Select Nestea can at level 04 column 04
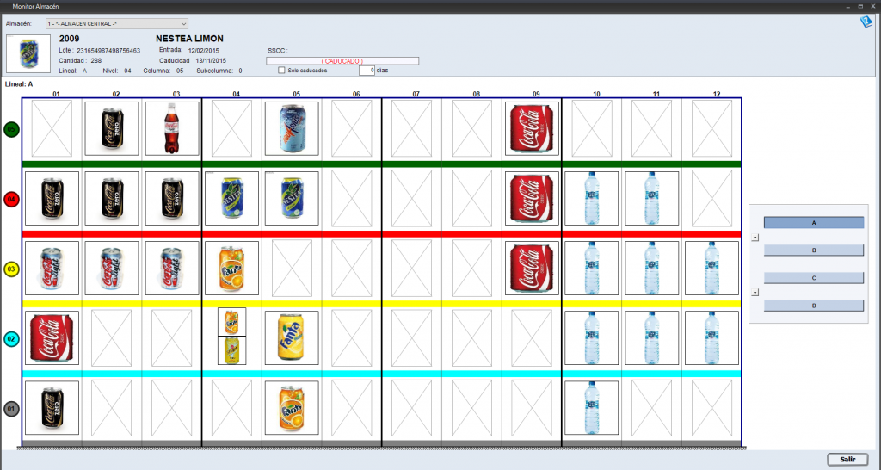Screen dimensions: 881x470 coord(232,199)
